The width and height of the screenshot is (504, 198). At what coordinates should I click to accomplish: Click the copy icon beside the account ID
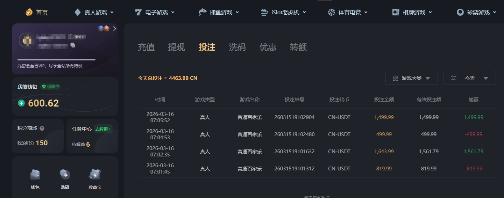72,45
